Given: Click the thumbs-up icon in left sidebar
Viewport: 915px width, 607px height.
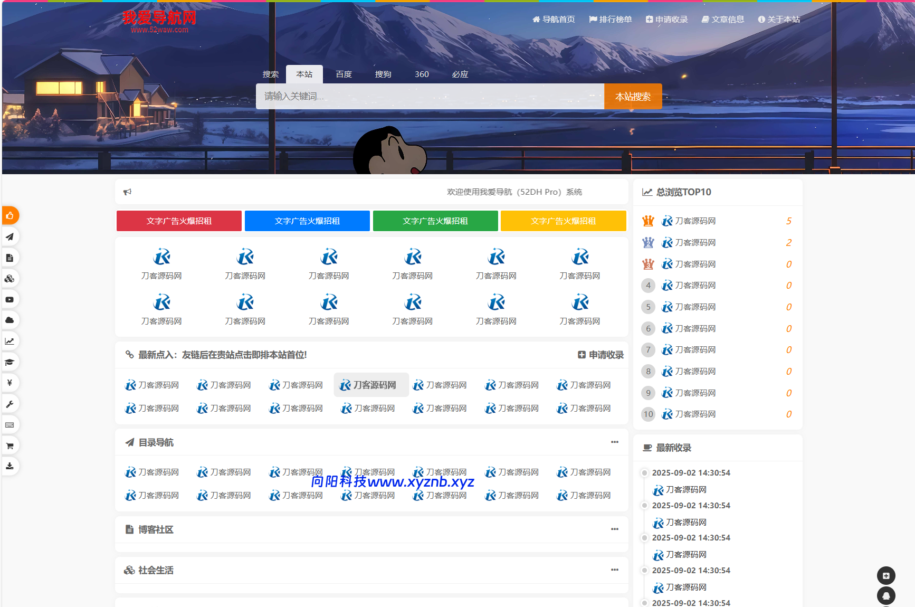Looking at the screenshot, I should [x=9, y=215].
